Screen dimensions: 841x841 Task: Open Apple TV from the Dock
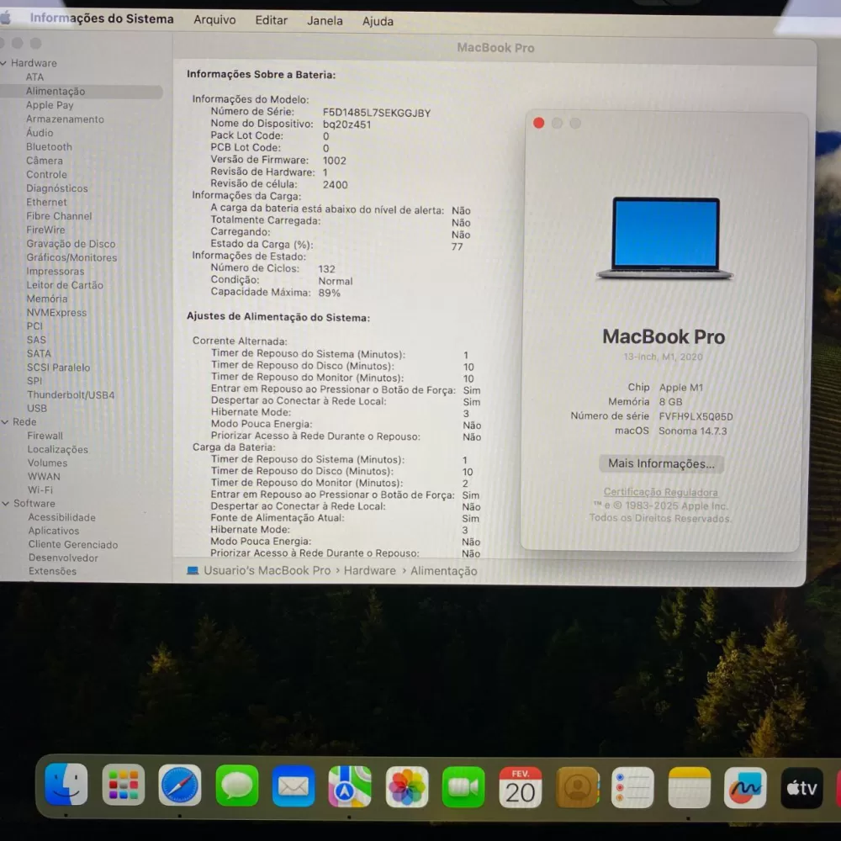[801, 788]
